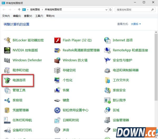Screen dimensions: 158x139
Task: Launch NVIDIA 控制面板 icon
Action: [7, 50]
